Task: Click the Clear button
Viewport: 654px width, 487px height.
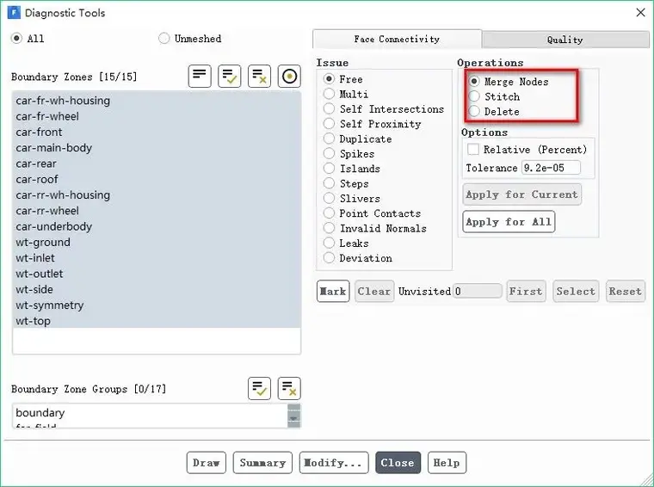Action: pos(374,291)
